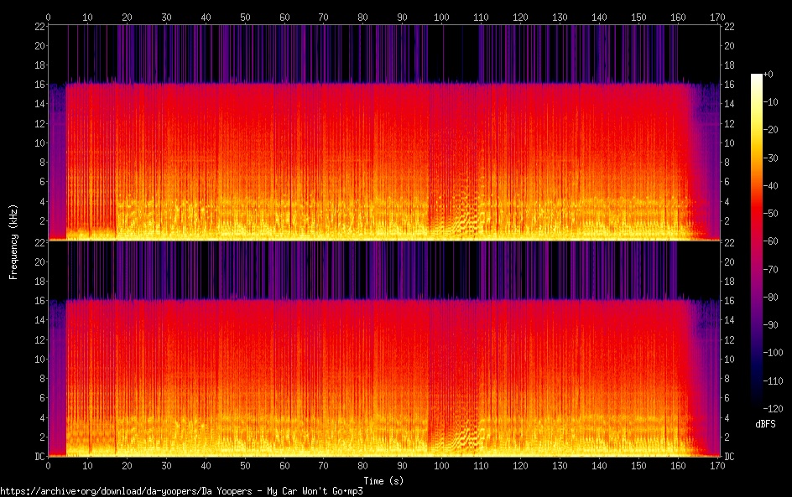The image size is (792, 497).
Task: Click the "130" tick on the bottom time axis
Action: pos(560,466)
